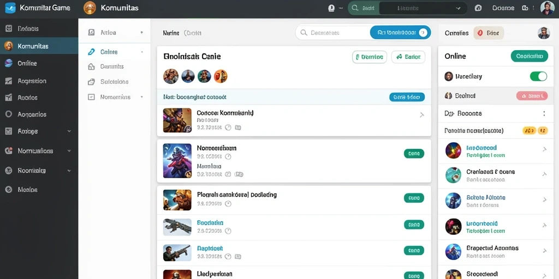Open the Soletaions item in second panel
559x279 pixels.
pos(115,82)
